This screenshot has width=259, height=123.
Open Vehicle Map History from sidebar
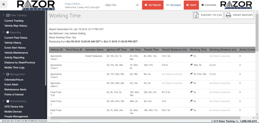pyautogui.click(x=16, y=26)
